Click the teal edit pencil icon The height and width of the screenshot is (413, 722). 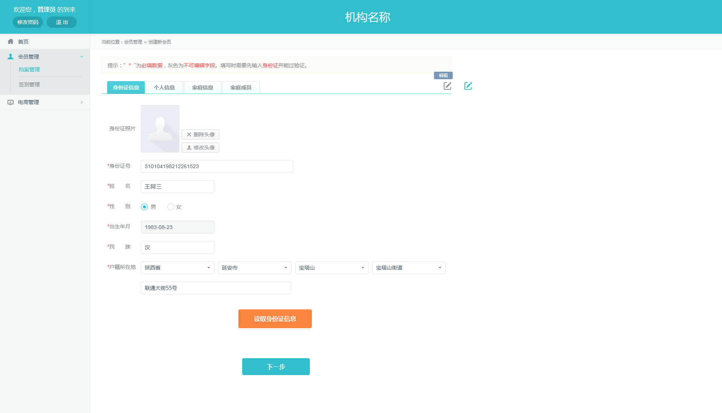pos(468,86)
